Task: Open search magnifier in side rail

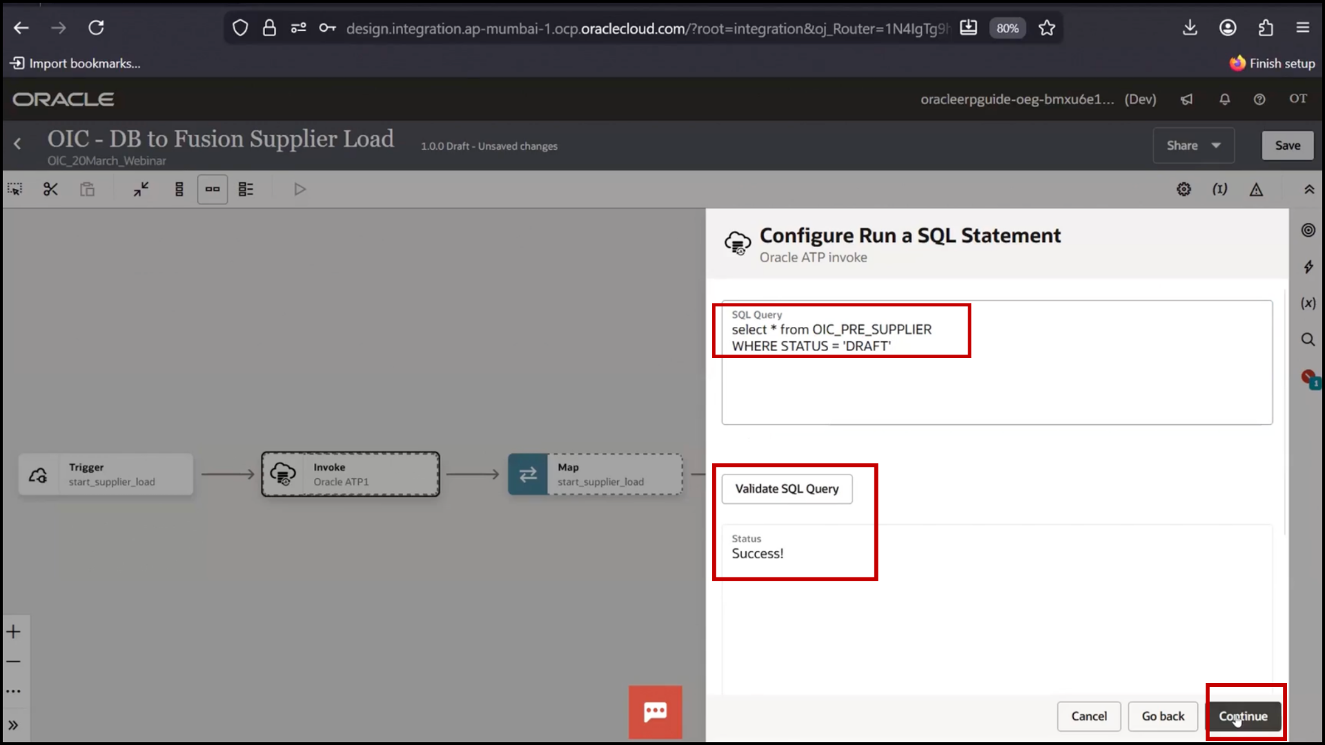Action: point(1308,339)
